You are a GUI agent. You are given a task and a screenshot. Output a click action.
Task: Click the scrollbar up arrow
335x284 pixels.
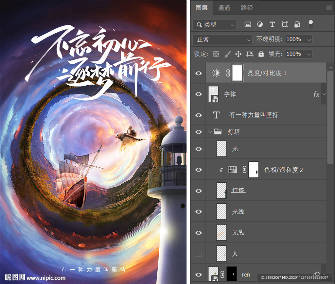click(330, 68)
